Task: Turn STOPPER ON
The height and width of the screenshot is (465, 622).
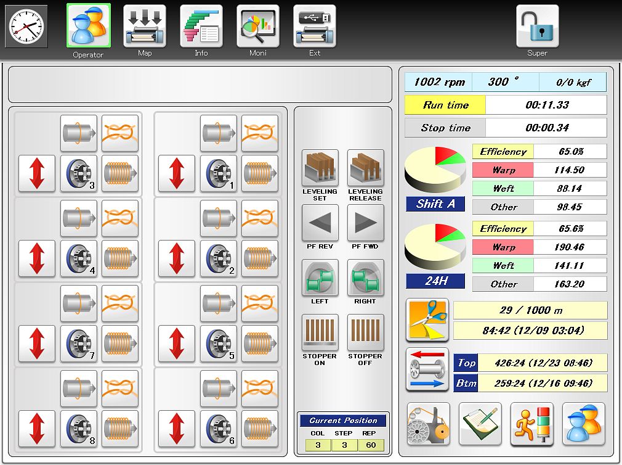Action: 320,332
